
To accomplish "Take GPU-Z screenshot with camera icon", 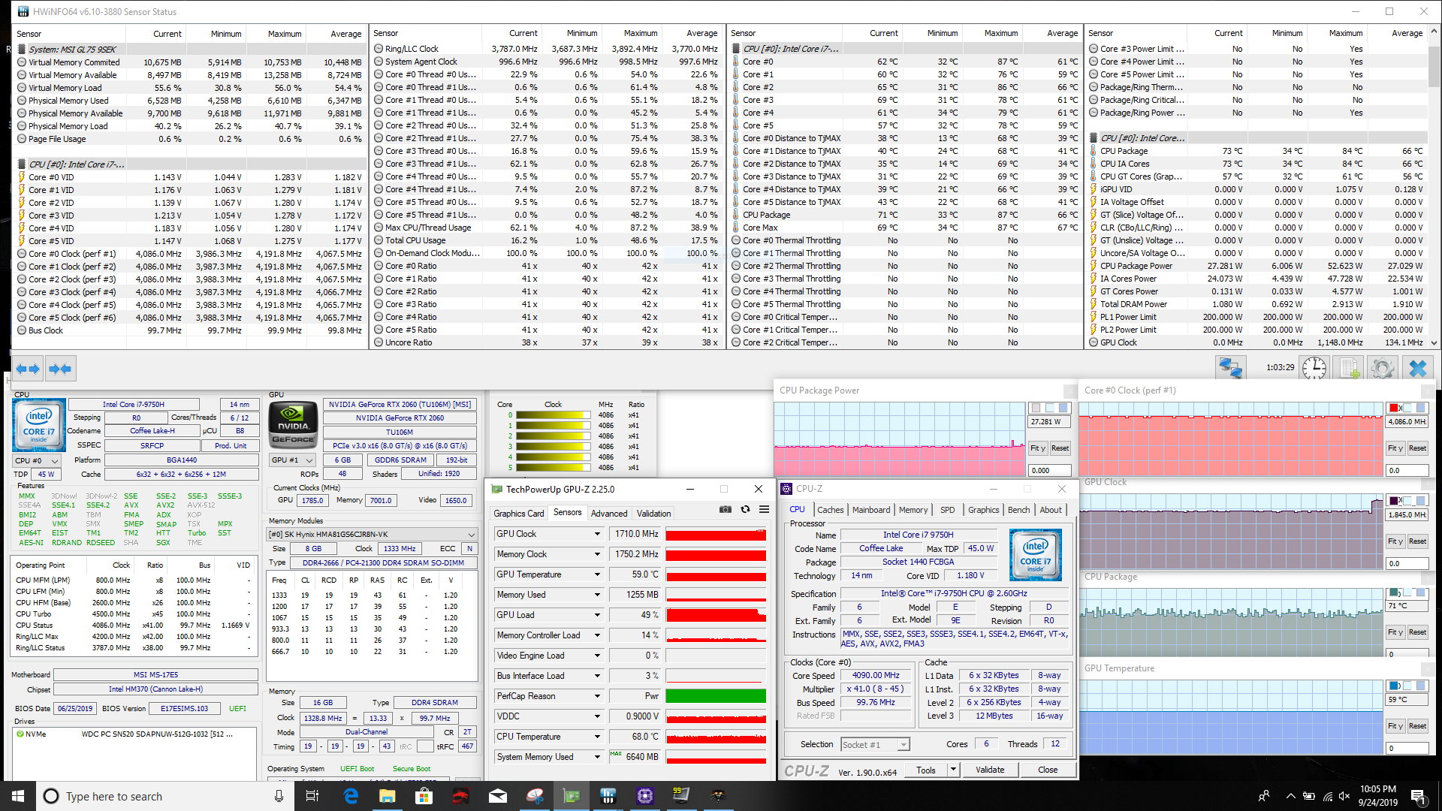I will [x=725, y=509].
